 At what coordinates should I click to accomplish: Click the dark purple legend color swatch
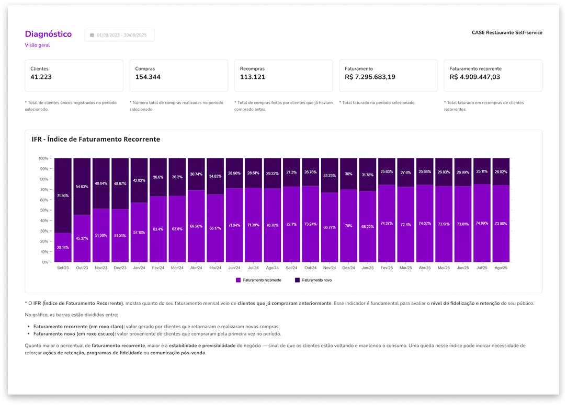[x=298, y=280]
